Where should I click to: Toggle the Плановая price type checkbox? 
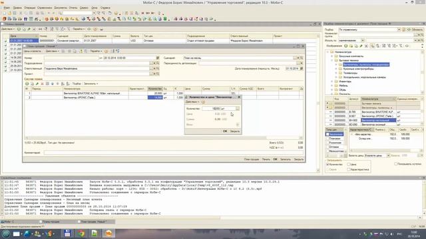[327, 139]
